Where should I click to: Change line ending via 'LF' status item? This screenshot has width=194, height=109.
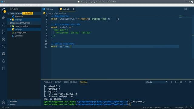[x=172, y=107]
